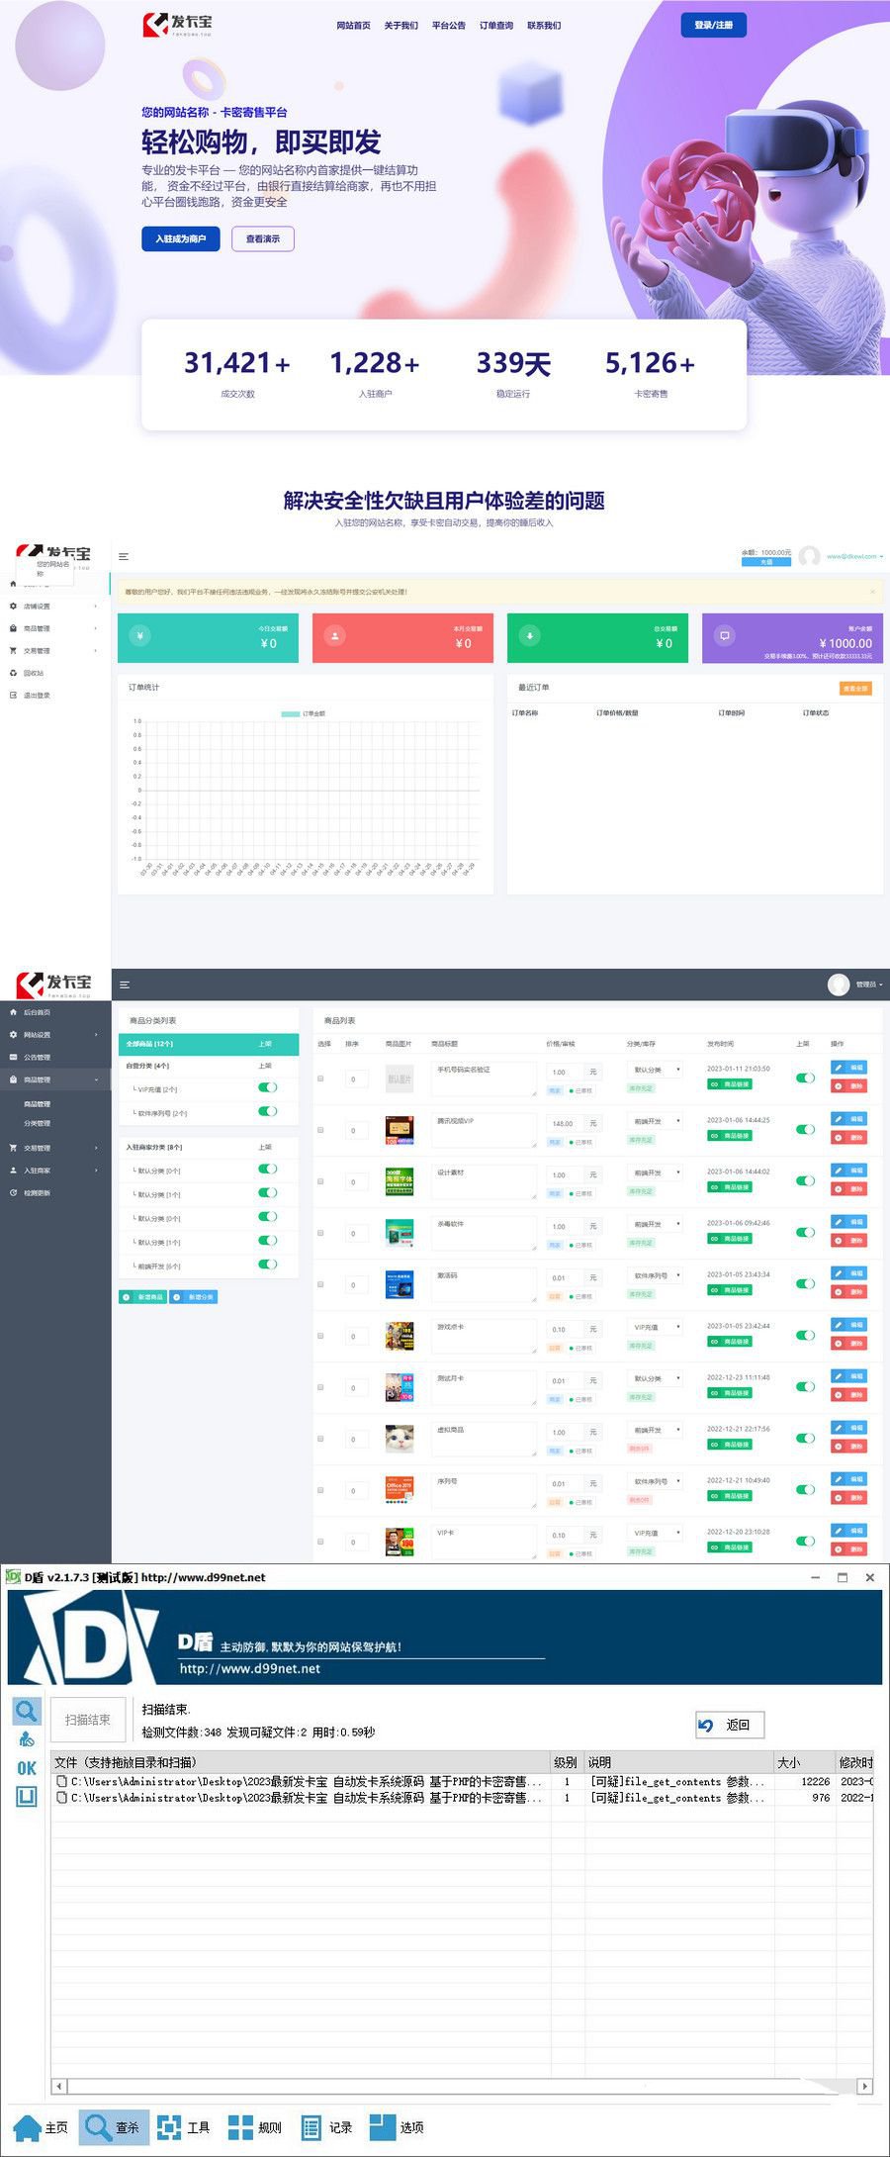
Task: Open the 选项 options icon in D盾
Action: tap(383, 2126)
